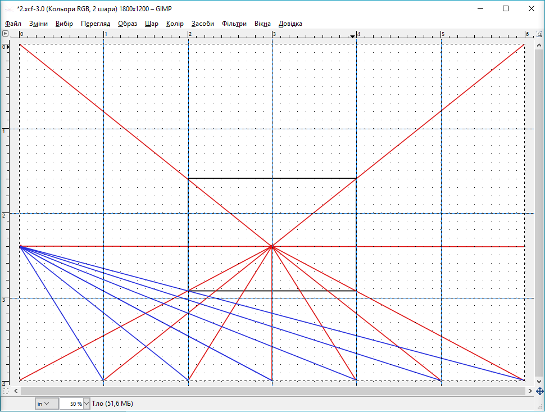Image resolution: width=545 pixels, height=412 pixels.
Task: Close the GIMP window
Action: click(532, 8)
